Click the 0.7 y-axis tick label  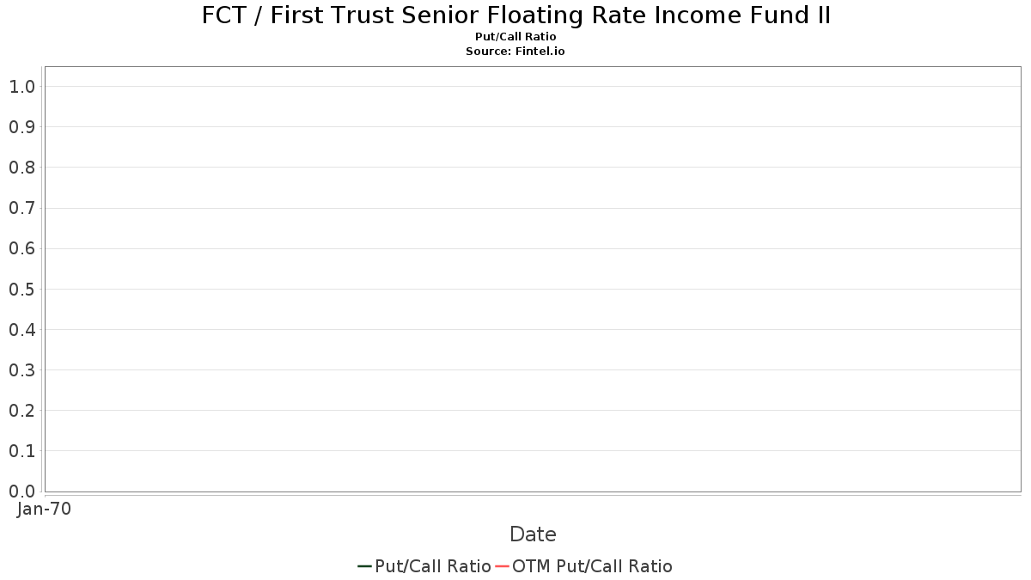coord(22,208)
